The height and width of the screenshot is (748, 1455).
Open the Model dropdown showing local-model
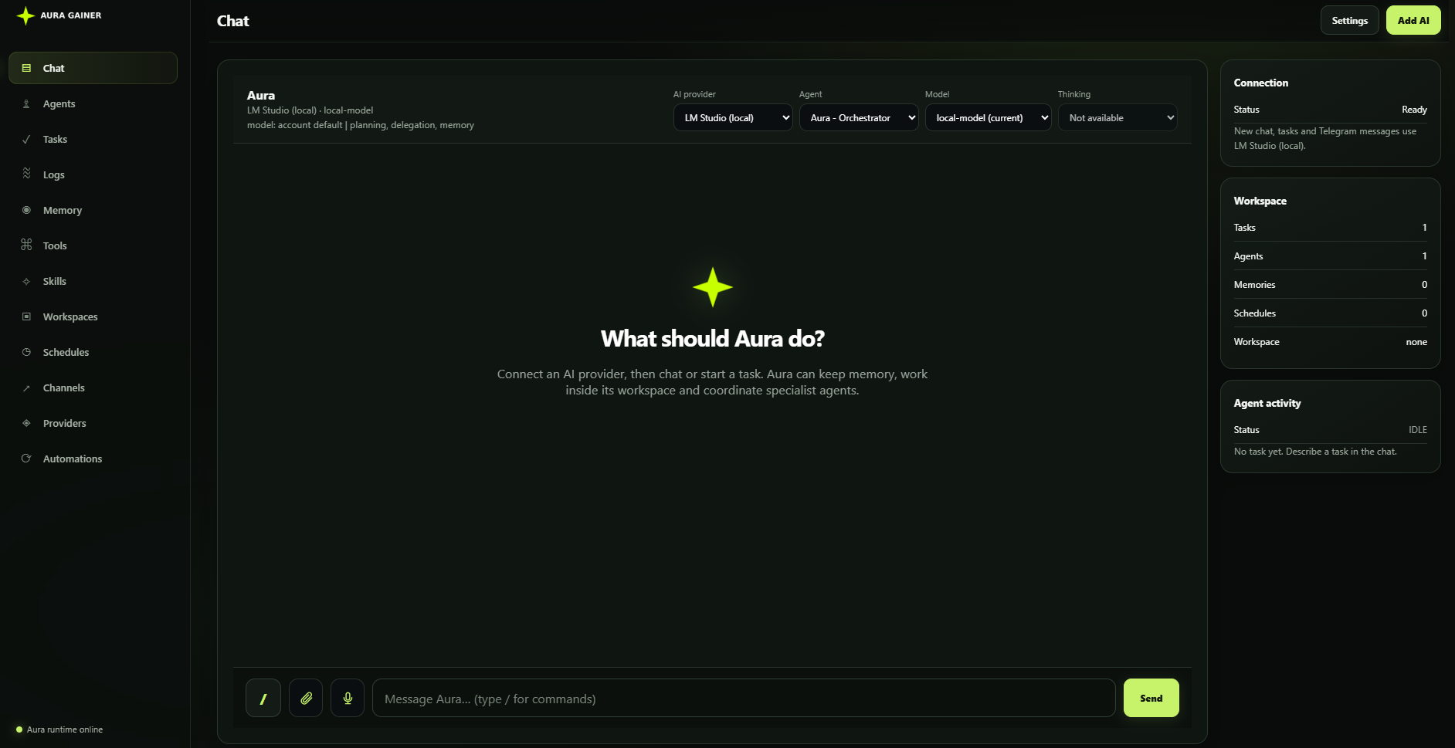(x=989, y=117)
